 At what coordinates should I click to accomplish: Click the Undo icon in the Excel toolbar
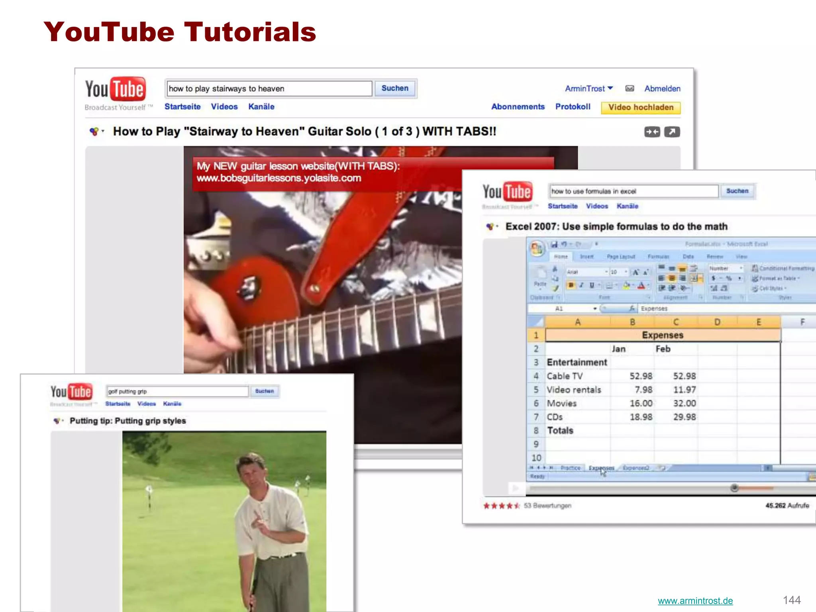click(x=564, y=244)
